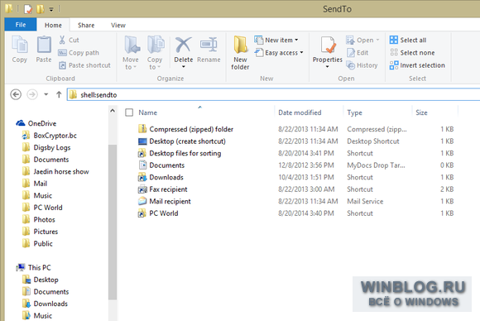Open PC World folder in navigation pane
This screenshot has height=321, width=480.
(42, 208)
